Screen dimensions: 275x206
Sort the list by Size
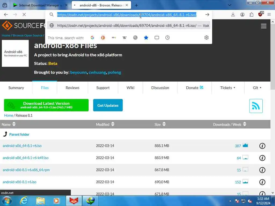click(160, 124)
